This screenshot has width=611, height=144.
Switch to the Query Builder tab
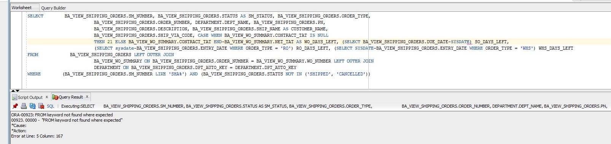pyautogui.click(x=54, y=8)
